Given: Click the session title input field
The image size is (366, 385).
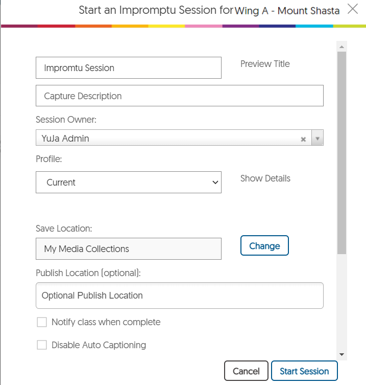Looking at the screenshot, I should (x=128, y=68).
